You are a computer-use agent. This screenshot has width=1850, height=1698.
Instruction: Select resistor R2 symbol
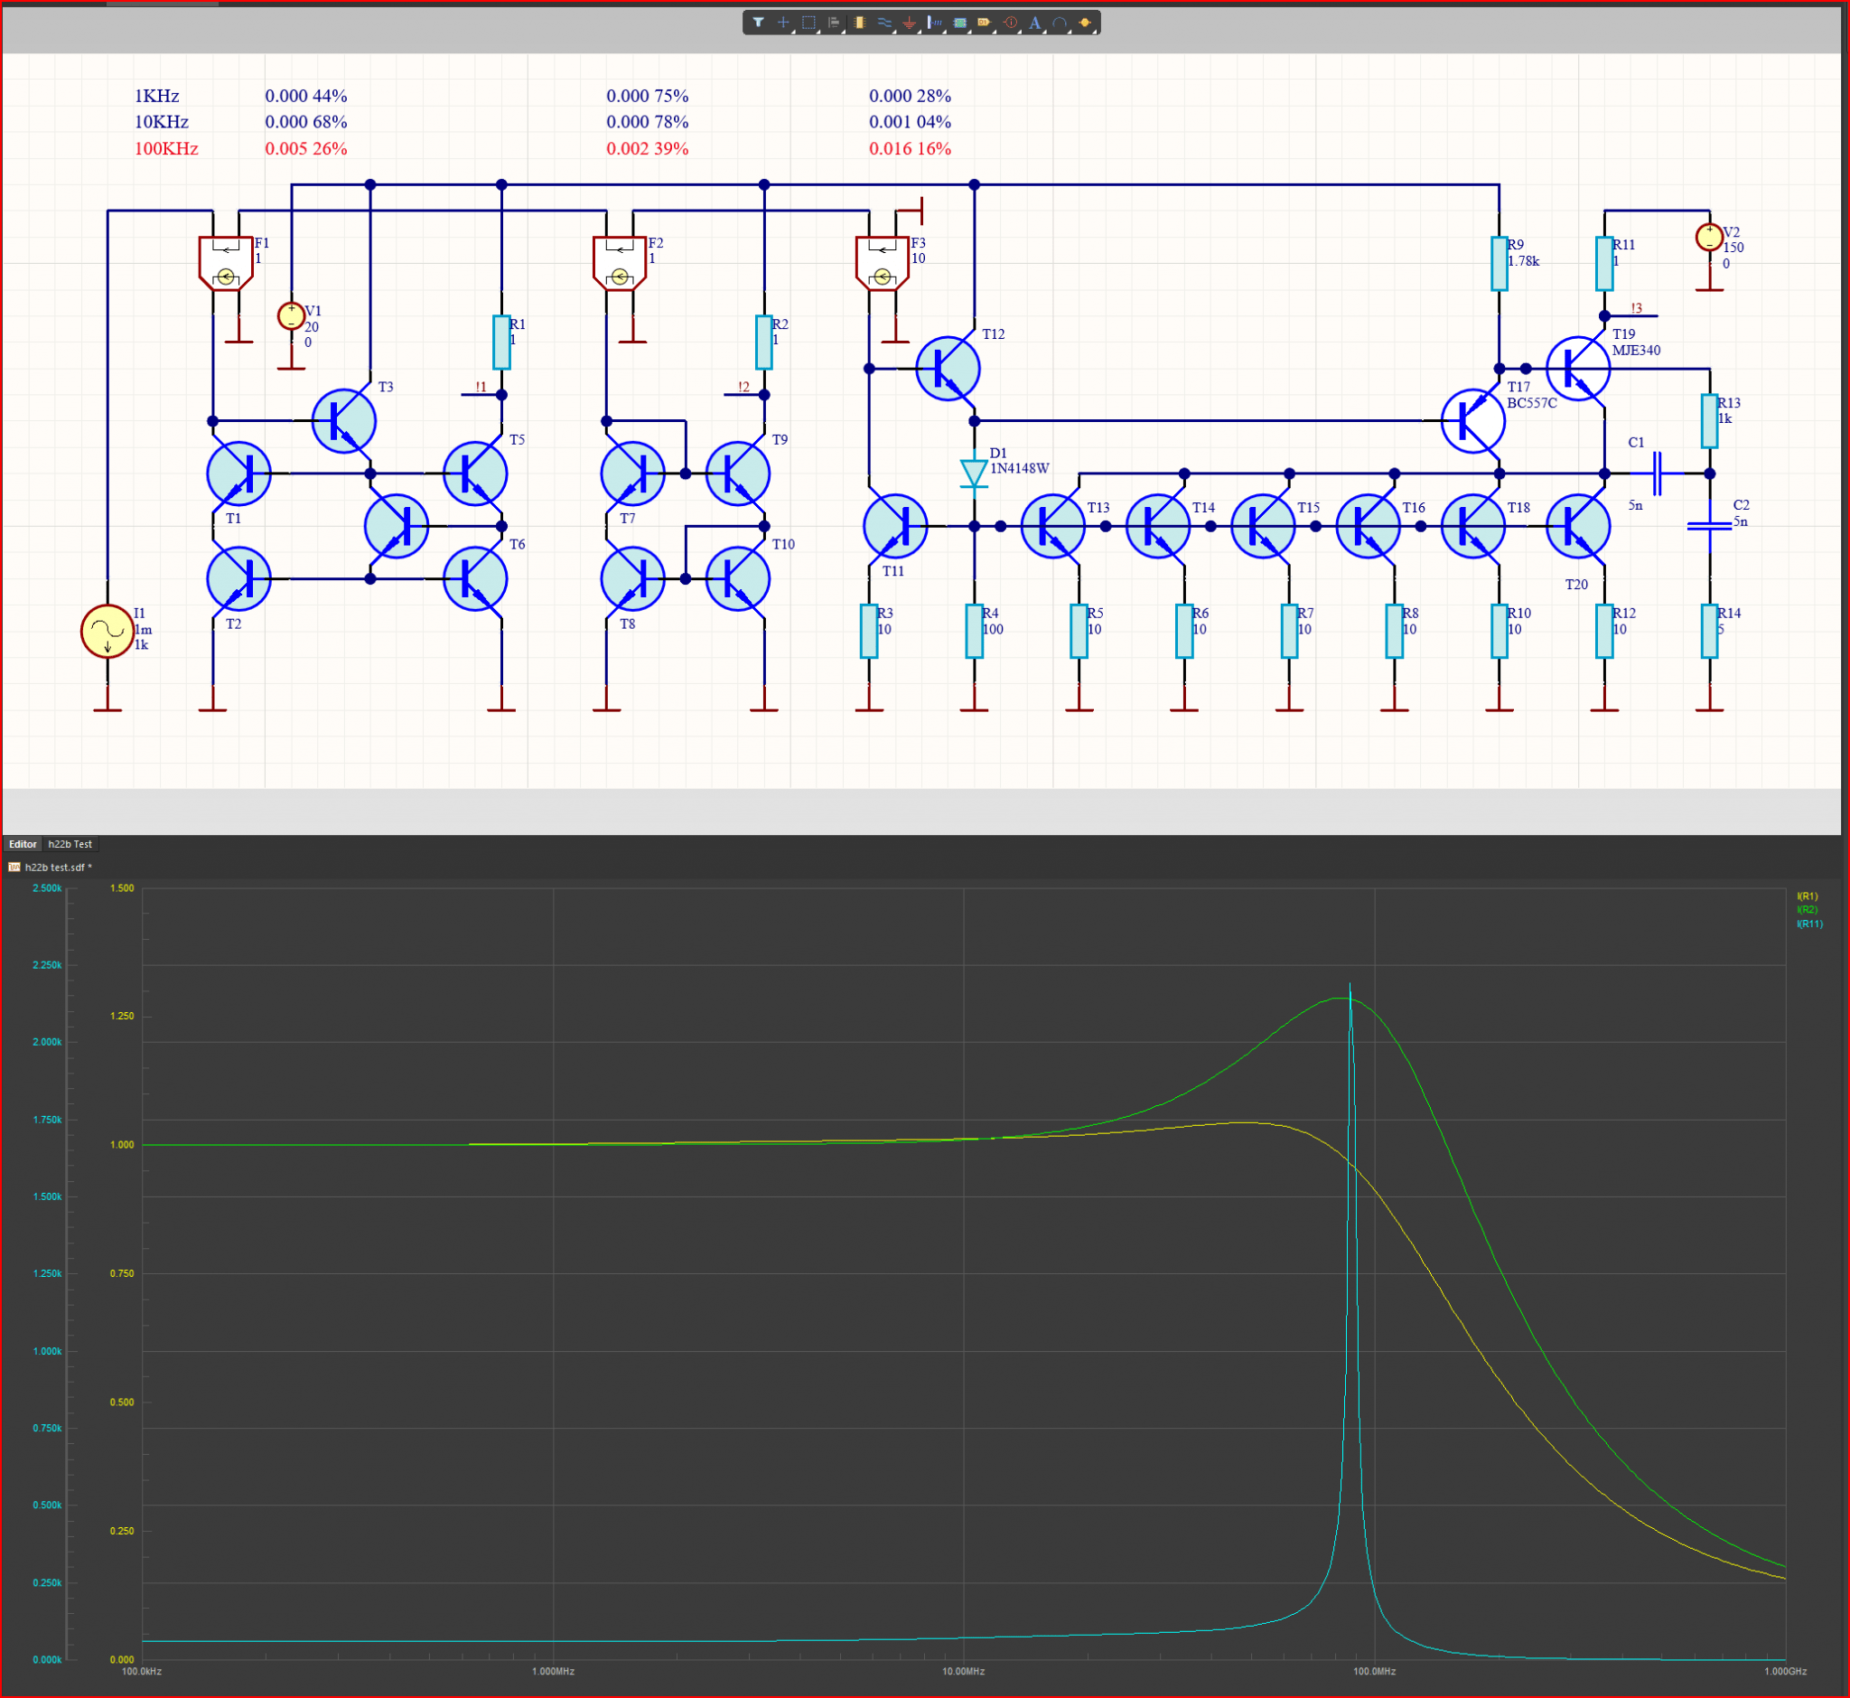click(763, 342)
